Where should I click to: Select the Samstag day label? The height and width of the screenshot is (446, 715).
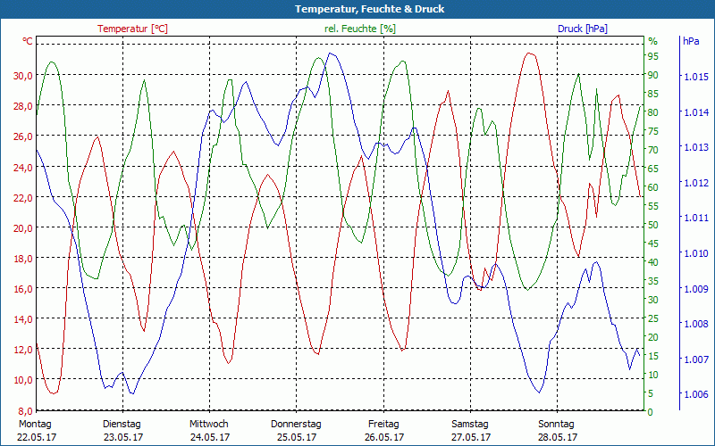(x=469, y=424)
